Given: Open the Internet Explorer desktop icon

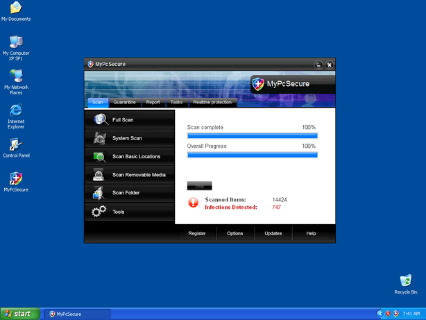Looking at the screenshot, I should point(15,110).
